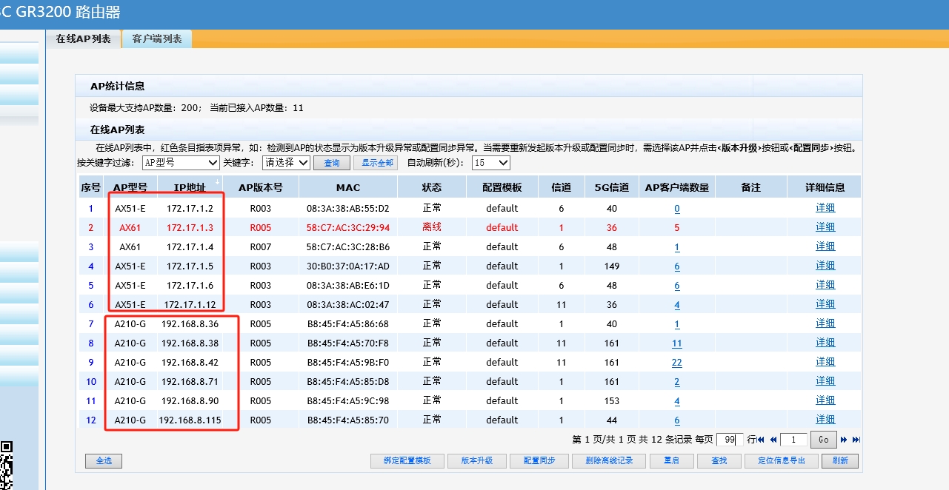This screenshot has width=949, height=490.
Task: Click the 显示全部 button
Action: (376, 163)
